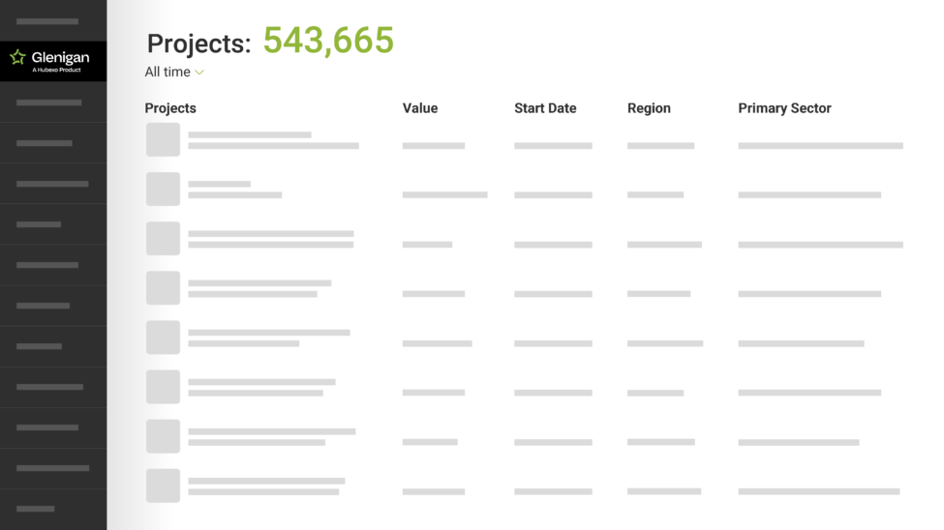The width and height of the screenshot is (944, 530).
Task: Sort by the Projects column header
Action: (170, 108)
